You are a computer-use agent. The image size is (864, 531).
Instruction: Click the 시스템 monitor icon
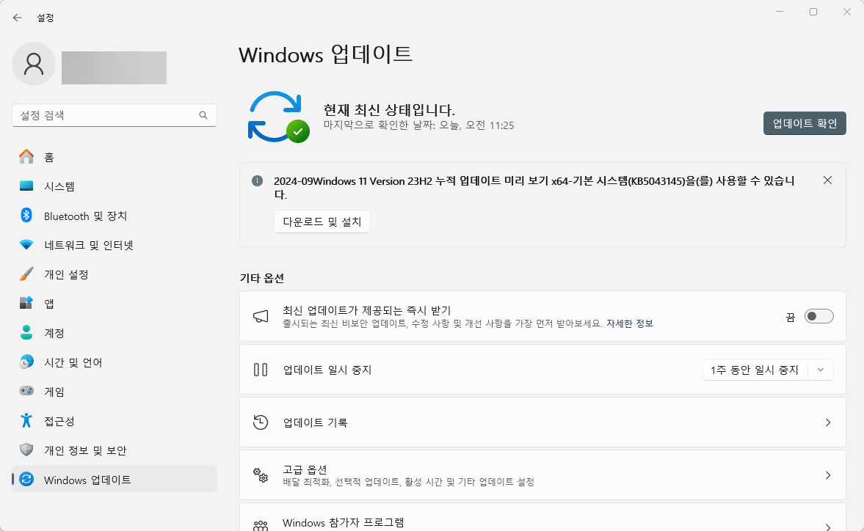(x=26, y=186)
